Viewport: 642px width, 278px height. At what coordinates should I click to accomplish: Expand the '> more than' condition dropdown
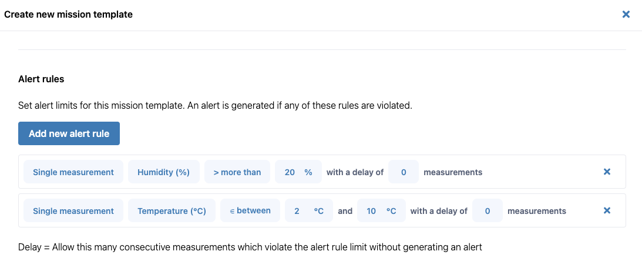(x=237, y=172)
